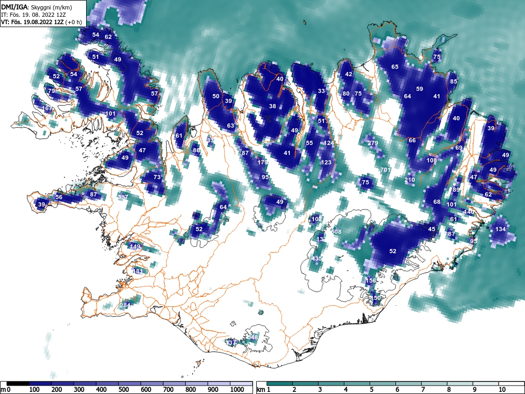
Task: Click the visibility value 387 on the map
Action: pos(123,197)
